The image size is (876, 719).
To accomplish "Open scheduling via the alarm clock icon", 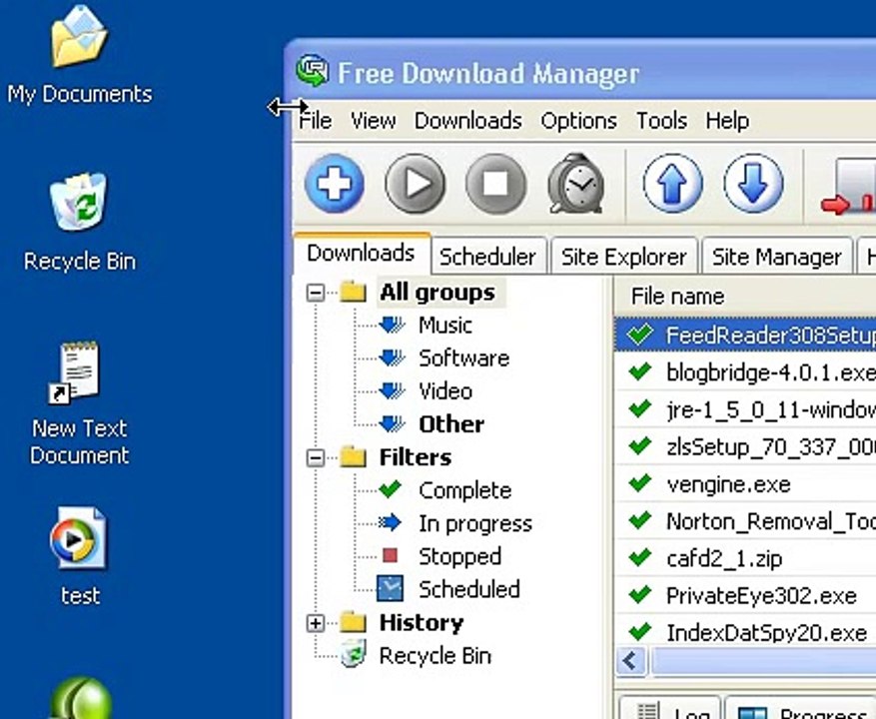I will (576, 183).
